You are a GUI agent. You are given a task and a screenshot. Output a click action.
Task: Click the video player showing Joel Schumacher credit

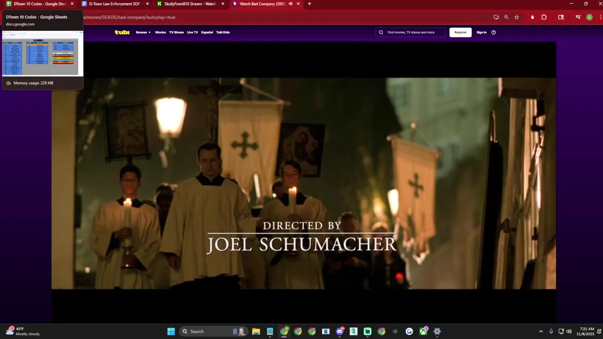tap(303, 183)
